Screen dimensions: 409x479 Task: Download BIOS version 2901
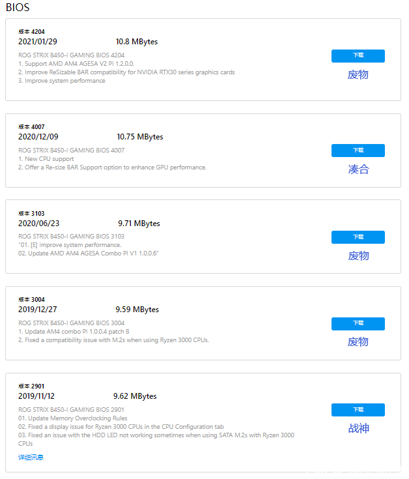click(x=358, y=410)
